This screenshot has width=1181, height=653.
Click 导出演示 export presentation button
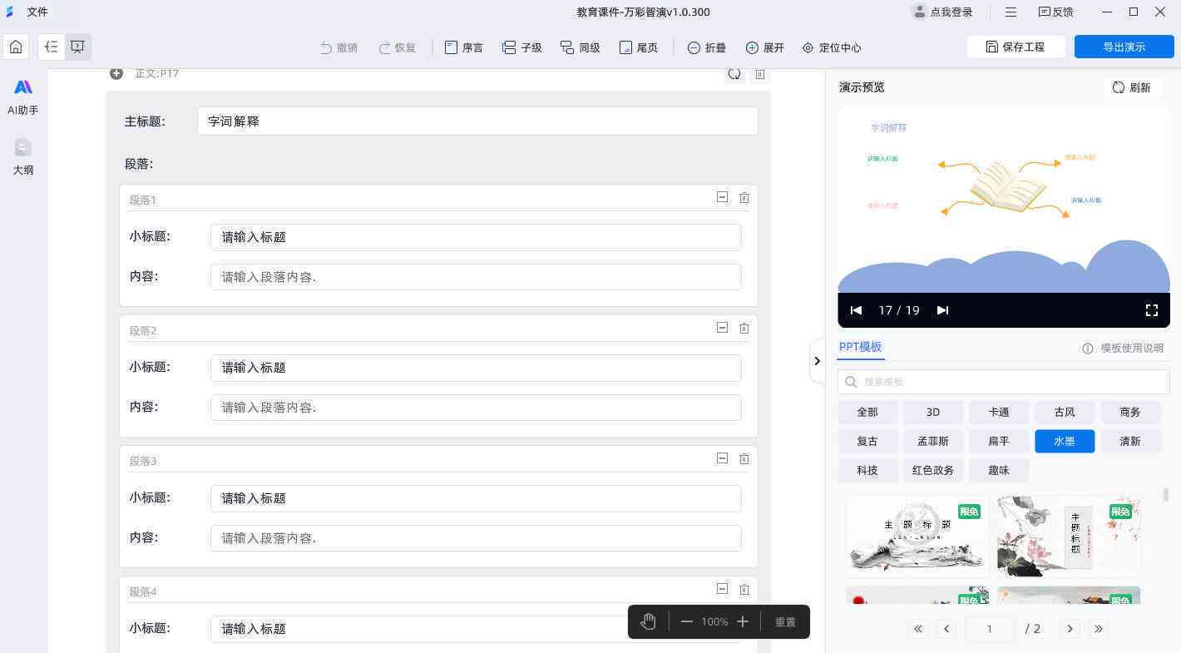click(x=1124, y=47)
